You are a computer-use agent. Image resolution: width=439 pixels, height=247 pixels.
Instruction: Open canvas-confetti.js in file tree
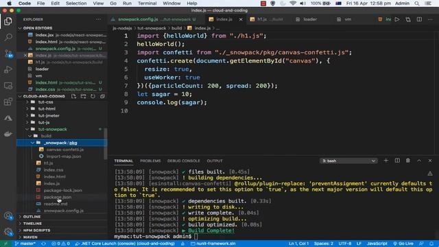pyautogui.click(x=65, y=150)
